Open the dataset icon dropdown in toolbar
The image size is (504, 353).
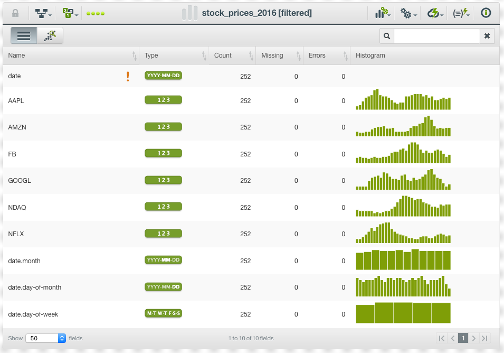tap(70, 13)
